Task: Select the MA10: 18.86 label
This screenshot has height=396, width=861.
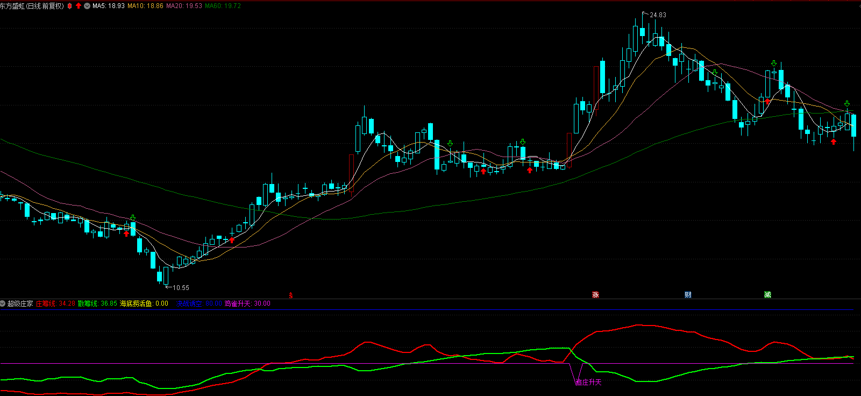Action: click(145, 6)
